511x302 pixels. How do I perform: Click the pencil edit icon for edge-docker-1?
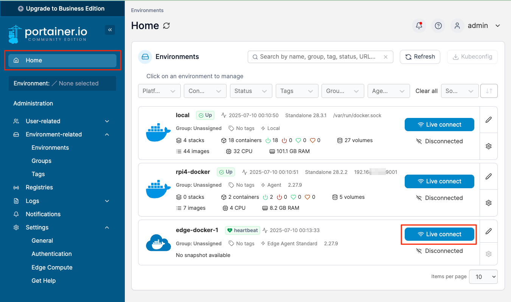point(489,231)
